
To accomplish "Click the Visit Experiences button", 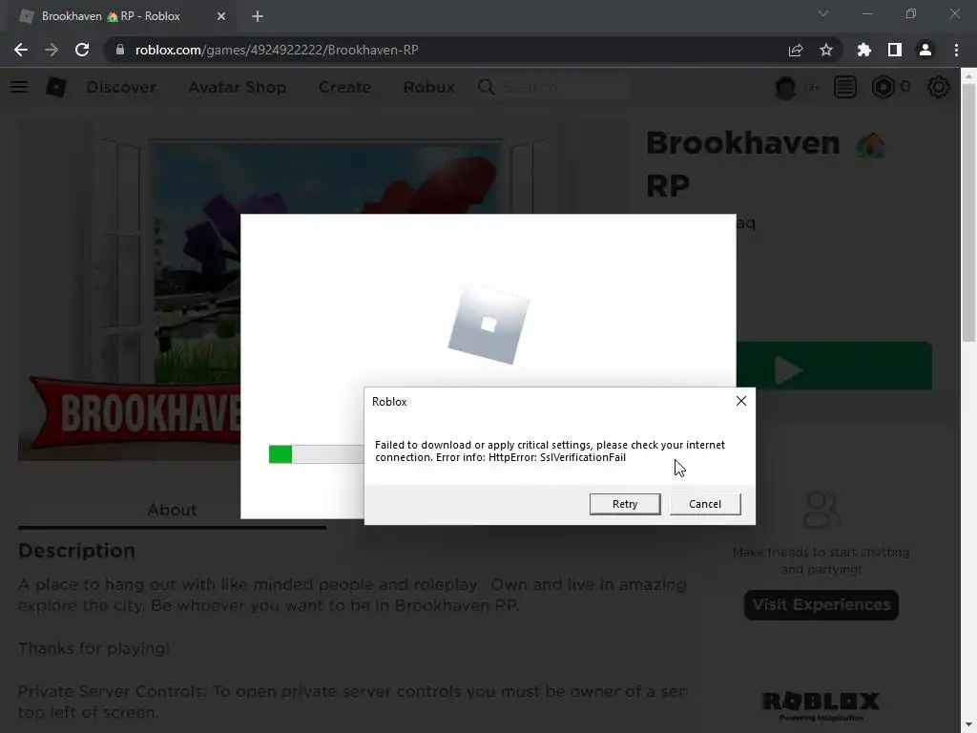I will 821,604.
